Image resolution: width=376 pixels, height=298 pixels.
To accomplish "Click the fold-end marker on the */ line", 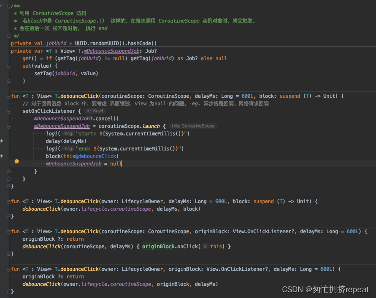I will click(x=9, y=36).
